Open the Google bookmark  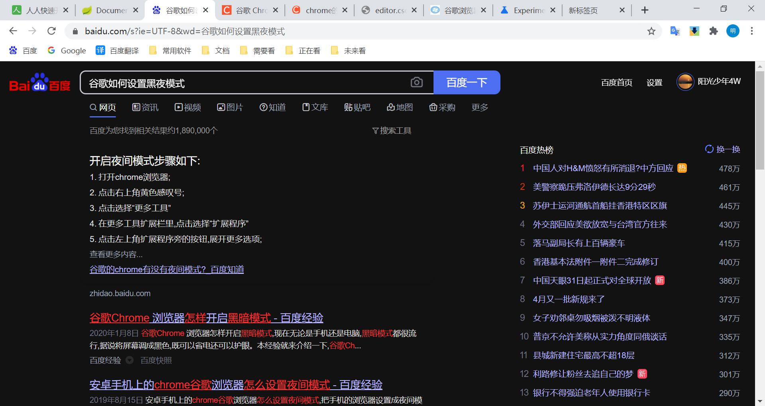point(67,51)
